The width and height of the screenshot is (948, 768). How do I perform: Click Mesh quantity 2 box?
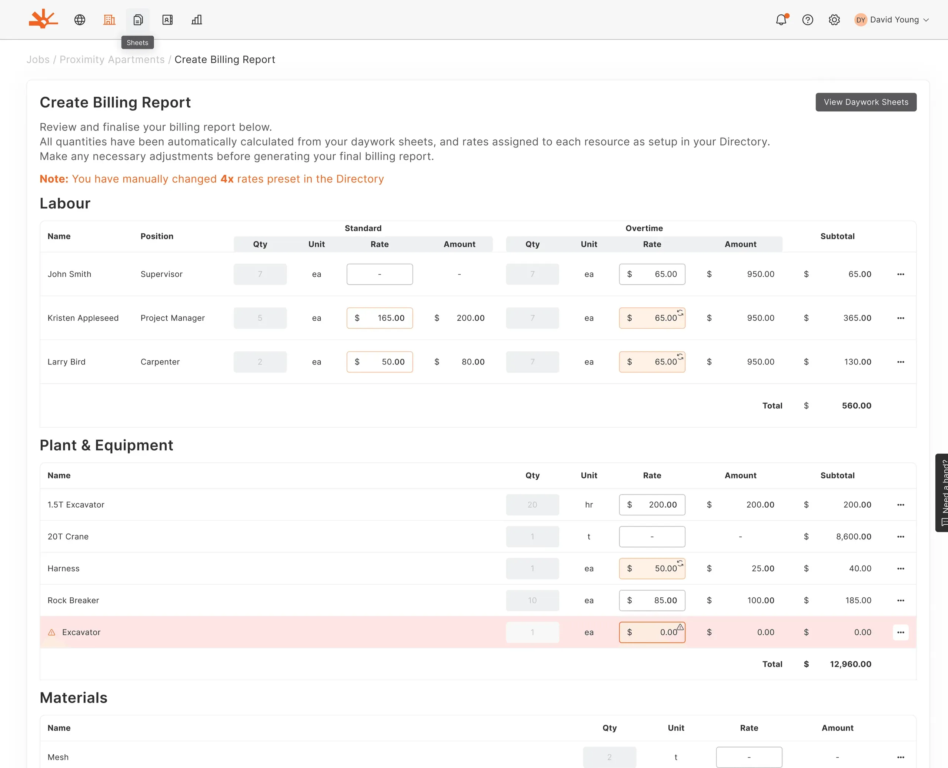coord(610,757)
